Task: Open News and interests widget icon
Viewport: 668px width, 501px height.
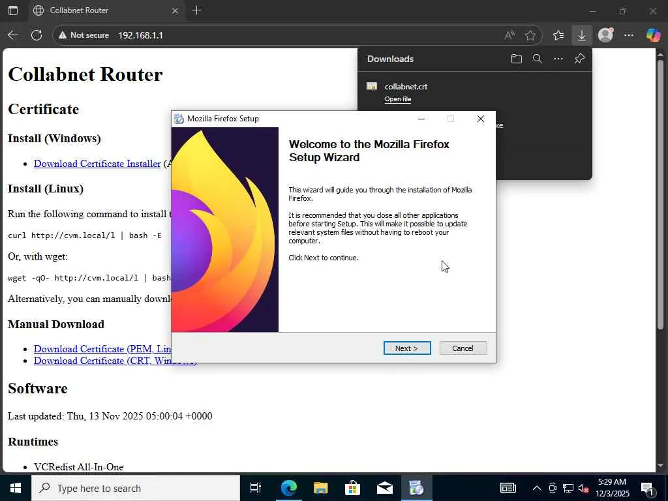Action: [508, 488]
